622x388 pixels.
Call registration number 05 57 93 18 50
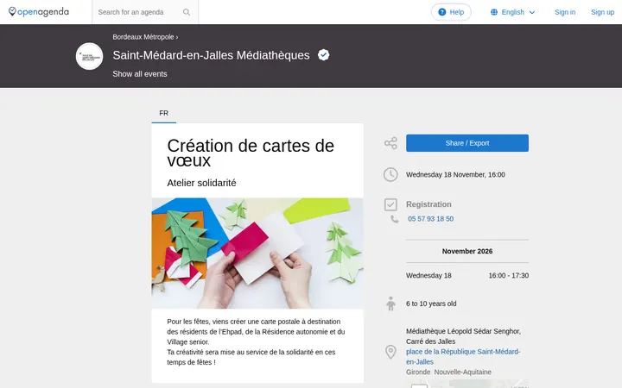[430, 219]
